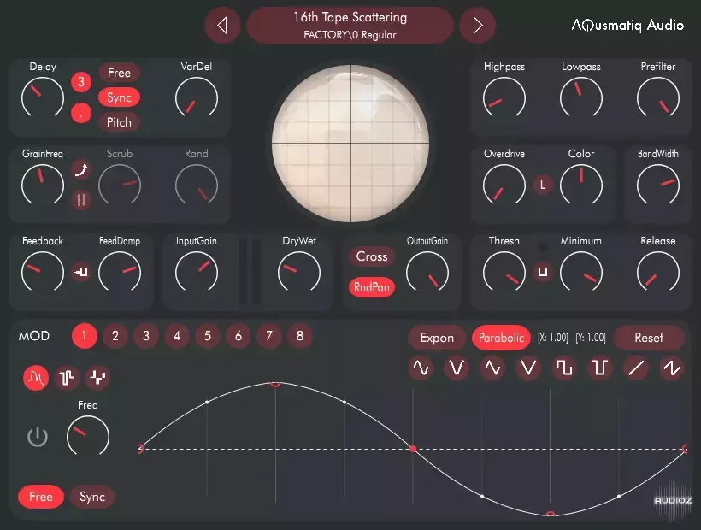Click the BandWidth knob
This screenshot has width=701, height=530.
(x=658, y=185)
